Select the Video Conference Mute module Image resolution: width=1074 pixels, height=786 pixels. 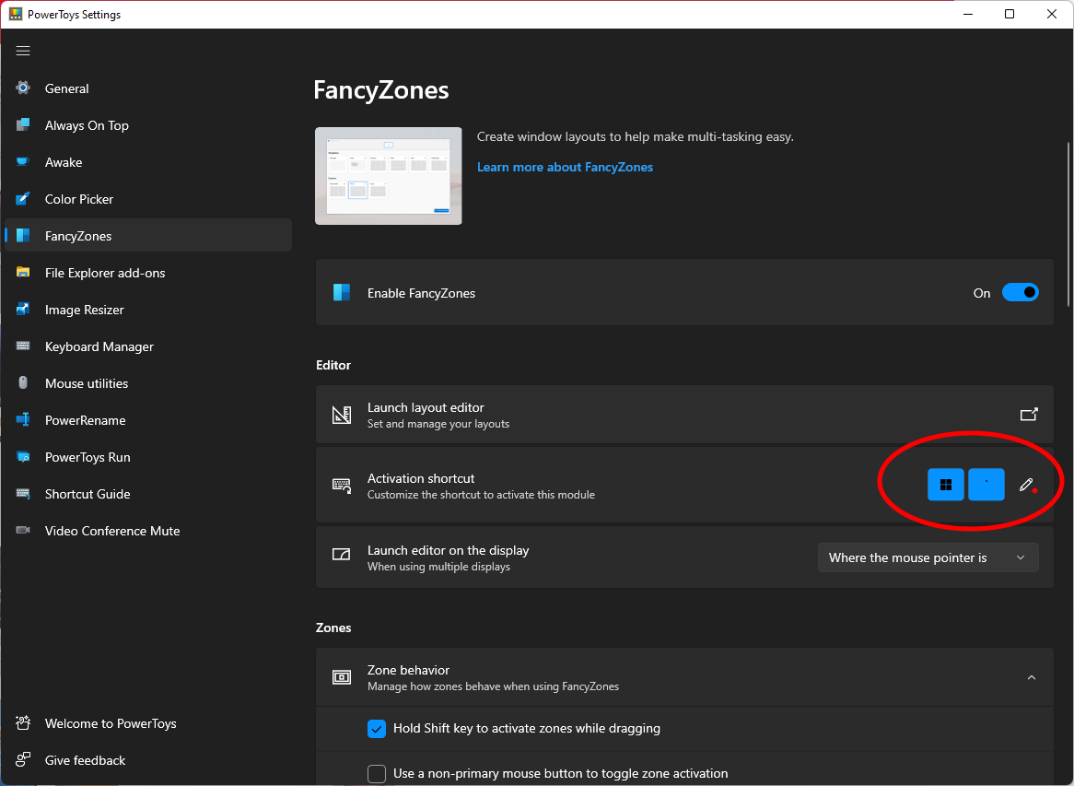click(111, 530)
